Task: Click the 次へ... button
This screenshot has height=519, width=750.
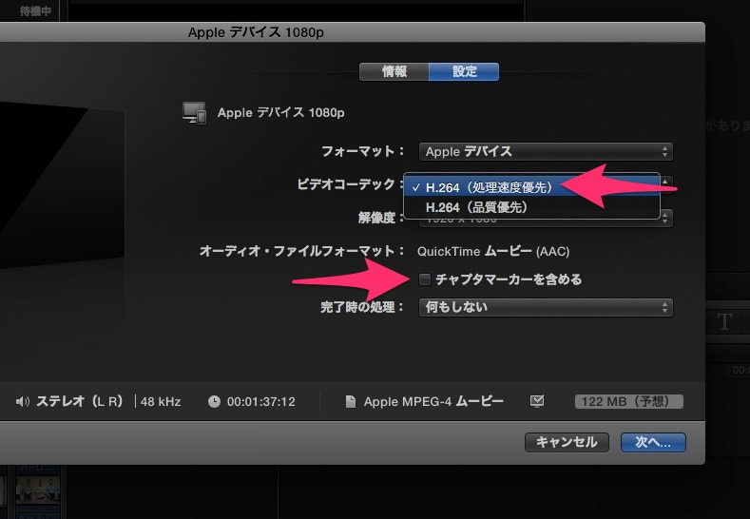Action: [x=653, y=442]
